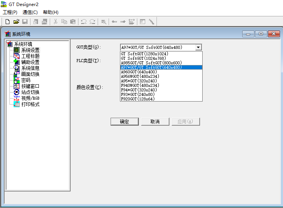This screenshot has height=208, width=283.
Task: Choose GT SoftGOT(1024x768) from list
Action: [161, 58]
